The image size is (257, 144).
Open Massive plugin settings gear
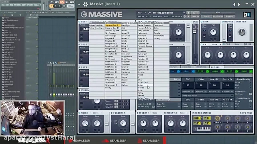(x=85, y=4)
